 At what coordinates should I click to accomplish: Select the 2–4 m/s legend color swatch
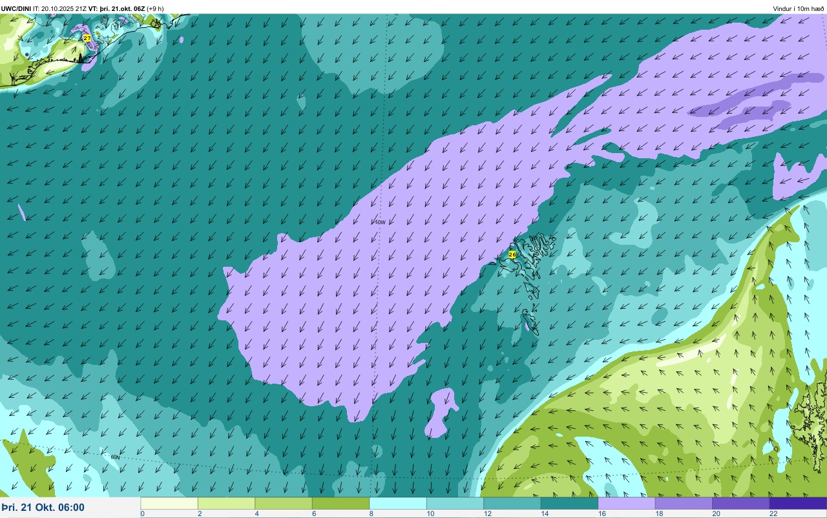pyautogui.click(x=226, y=503)
